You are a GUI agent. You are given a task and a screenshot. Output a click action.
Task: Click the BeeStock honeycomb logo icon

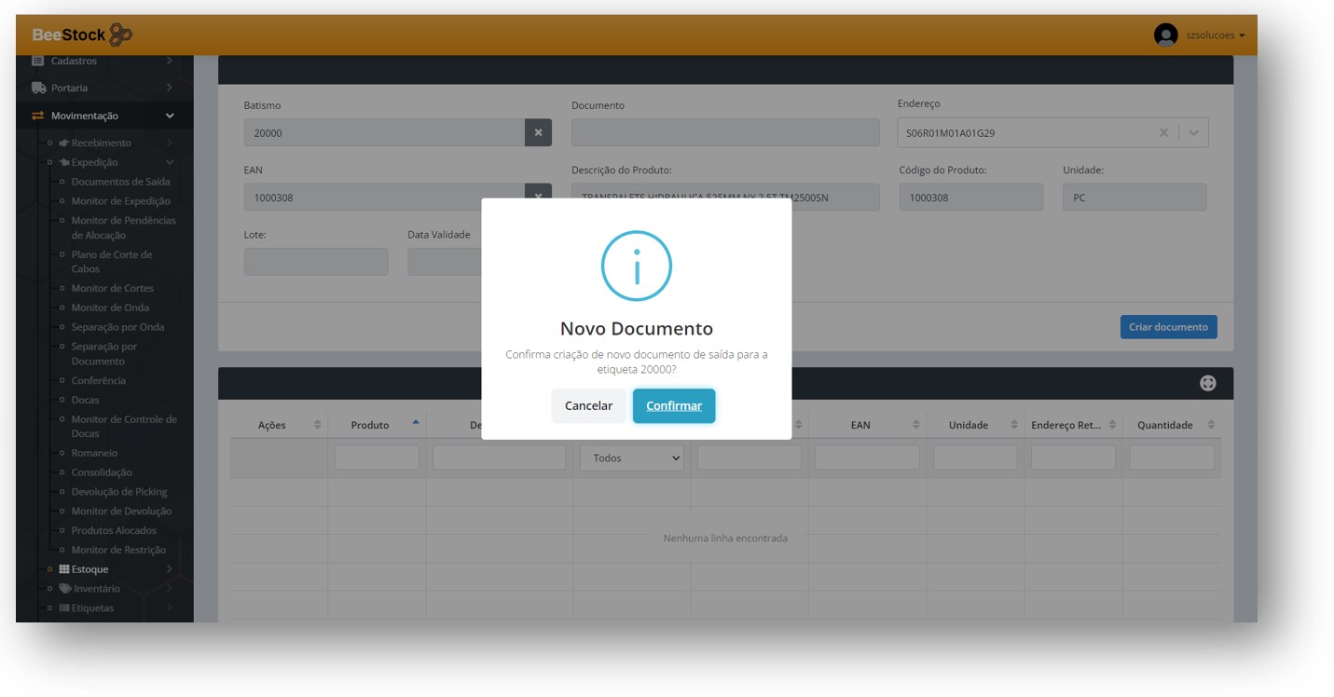[120, 35]
